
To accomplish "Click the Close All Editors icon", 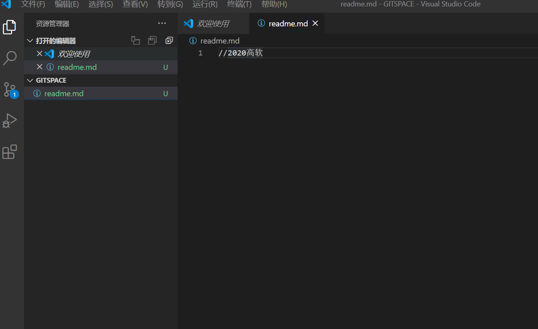I will [x=169, y=40].
